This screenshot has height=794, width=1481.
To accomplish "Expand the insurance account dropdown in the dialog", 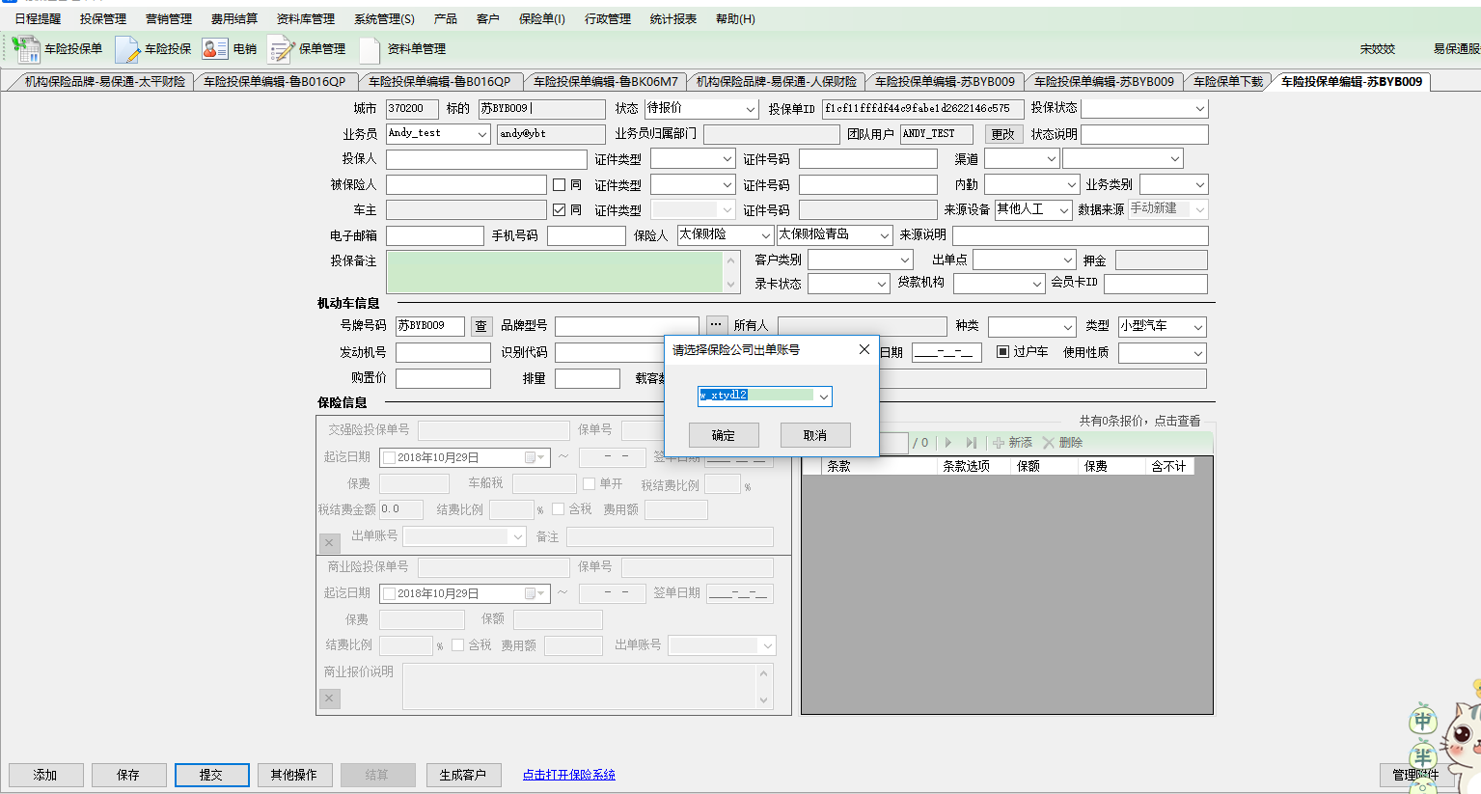I will [823, 397].
